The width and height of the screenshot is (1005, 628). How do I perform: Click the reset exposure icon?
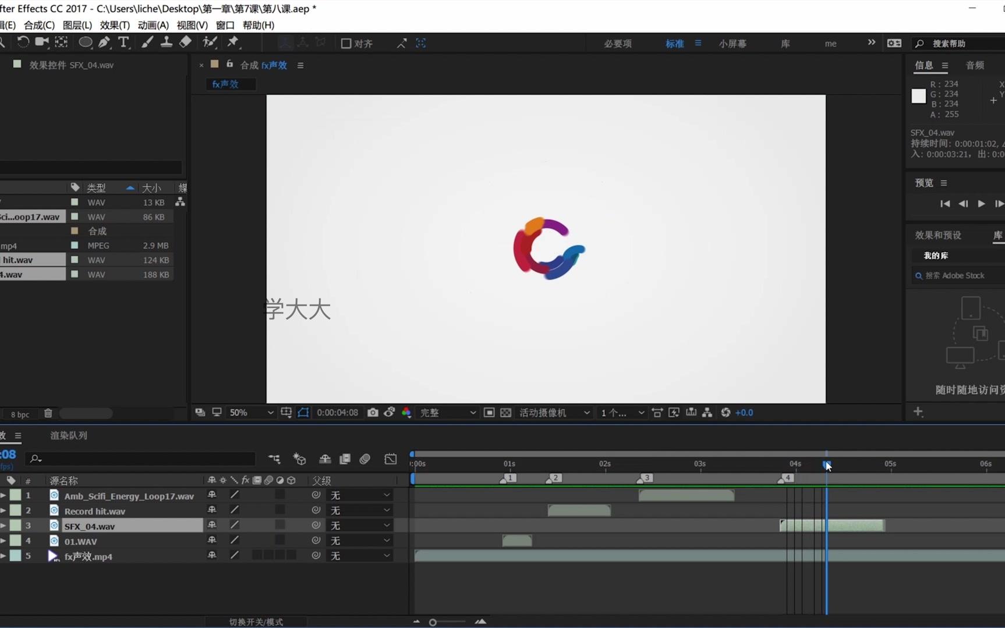click(726, 413)
